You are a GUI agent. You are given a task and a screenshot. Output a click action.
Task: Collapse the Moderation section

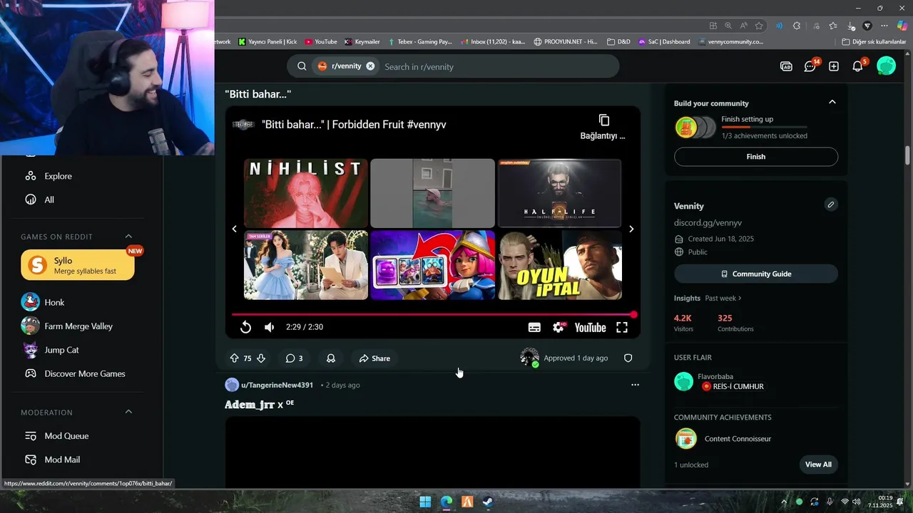click(x=128, y=412)
